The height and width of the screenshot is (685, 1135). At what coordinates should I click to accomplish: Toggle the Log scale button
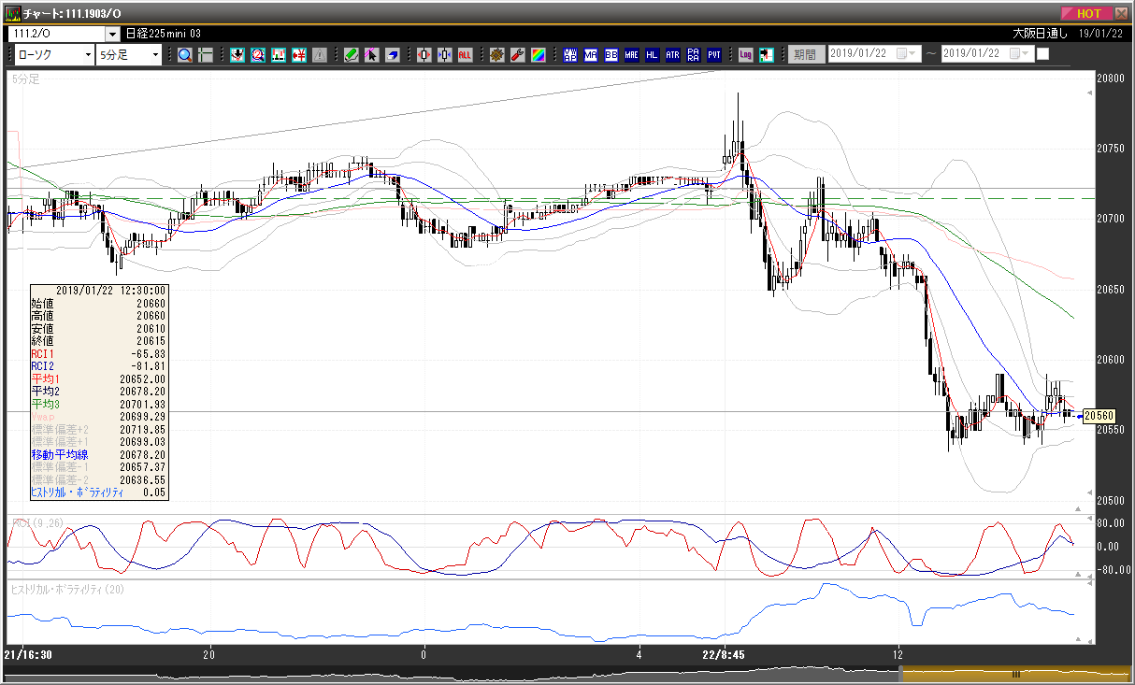click(x=745, y=54)
